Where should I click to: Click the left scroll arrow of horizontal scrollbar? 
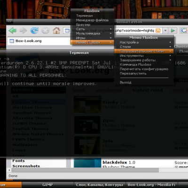(x=9, y=170)
